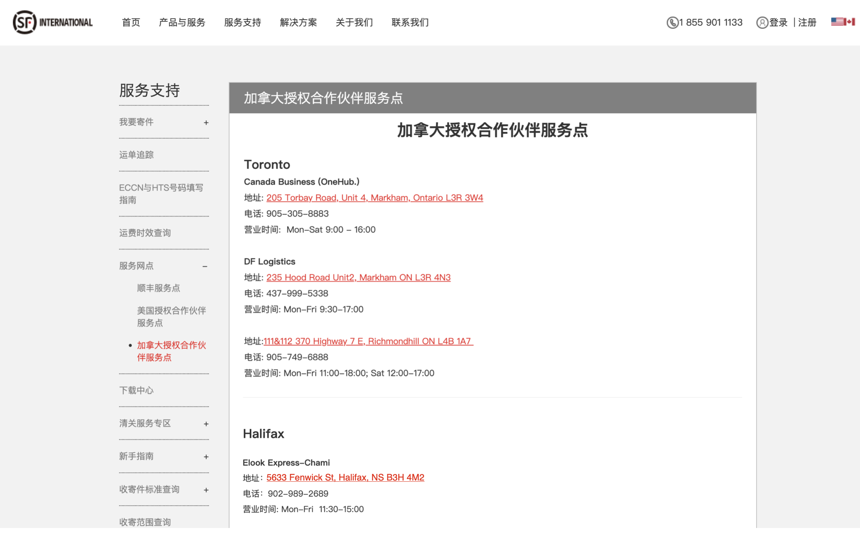Open 运费时效查询 in the sidebar
This screenshot has height=537, width=860.
click(145, 233)
